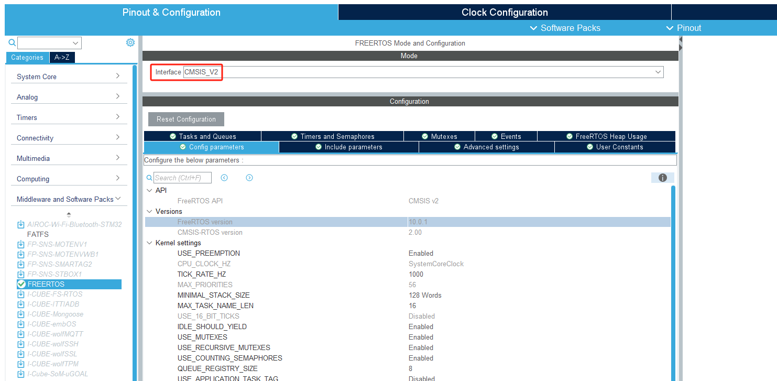This screenshot has height=381, width=777.
Task: Collapse the Kernel settings group
Action: point(150,243)
